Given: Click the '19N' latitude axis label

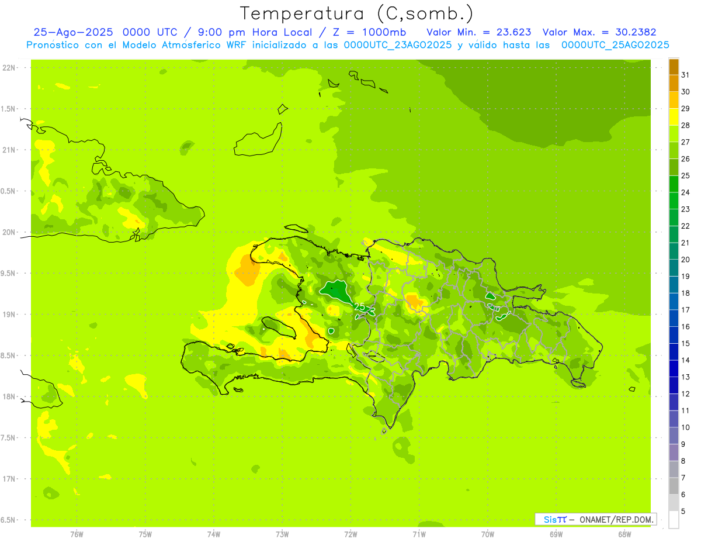Looking at the screenshot, I should 9,315.
